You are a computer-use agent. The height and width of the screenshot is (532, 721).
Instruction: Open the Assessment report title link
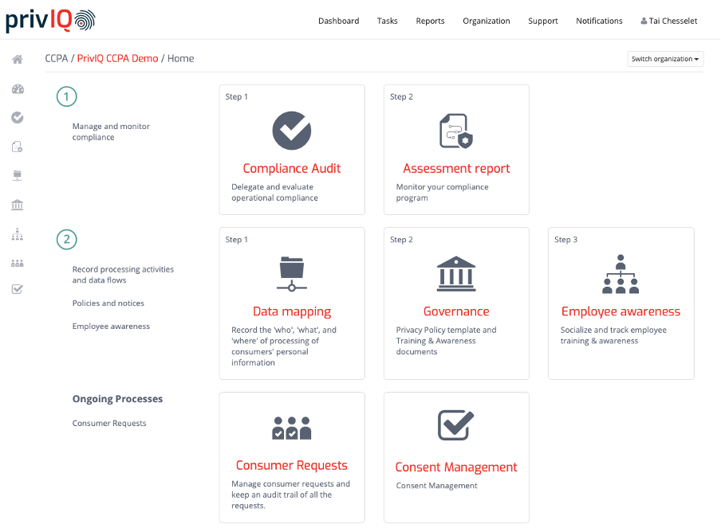456,169
